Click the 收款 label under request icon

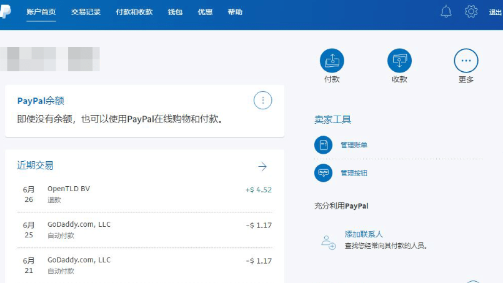[399, 79]
